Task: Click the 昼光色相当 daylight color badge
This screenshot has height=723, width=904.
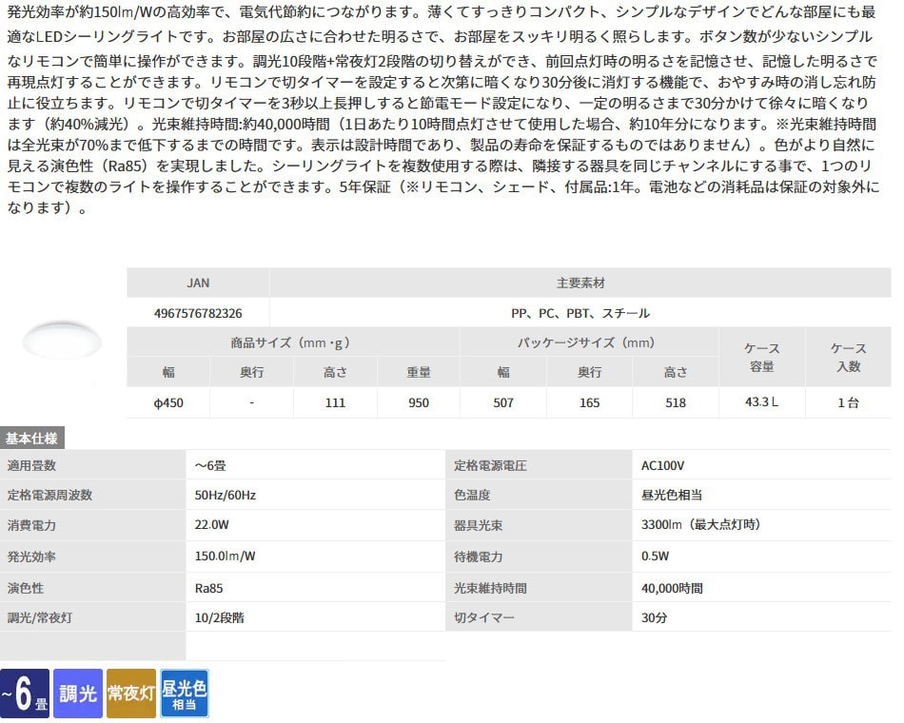Action: pos(185,694)
